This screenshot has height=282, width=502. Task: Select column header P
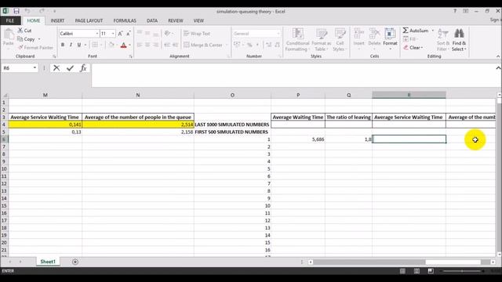tap(298, 95)
